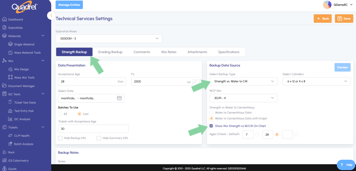The width and height of the screenshot is (356, 171).
Task: Click the Acceptance Age input field
Action: [x=92, y=81]
